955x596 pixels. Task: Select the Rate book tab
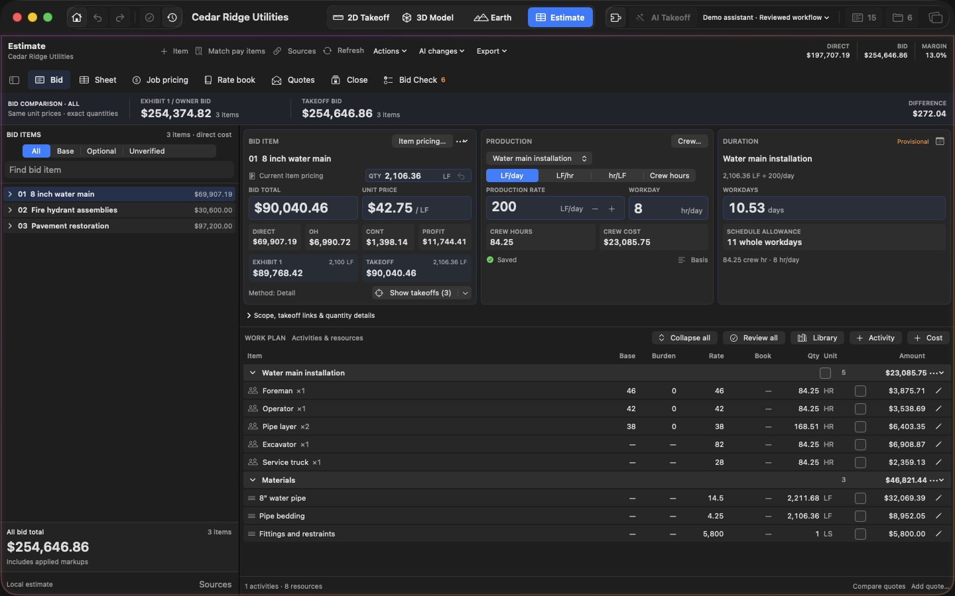(x=229, y=80)
